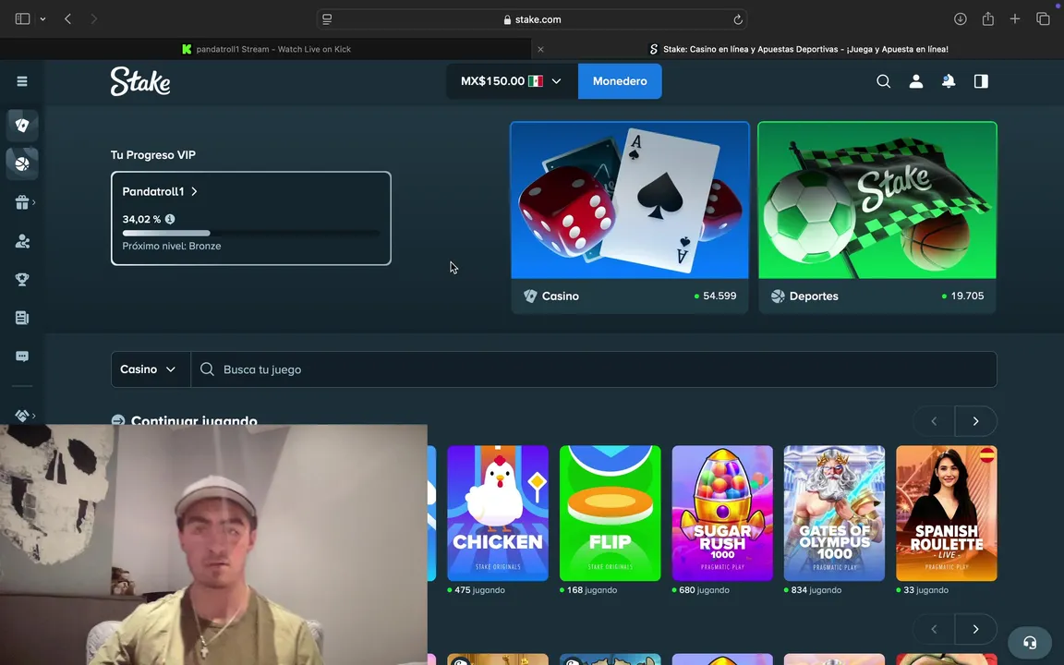Open a new Safari tab
This screenshot has height=665, width=1064.
coord(1014,19)
